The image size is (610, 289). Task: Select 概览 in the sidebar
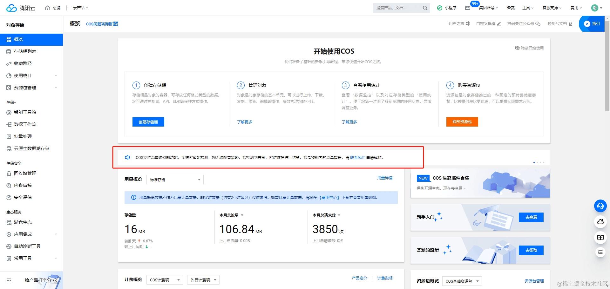[31, 39]
